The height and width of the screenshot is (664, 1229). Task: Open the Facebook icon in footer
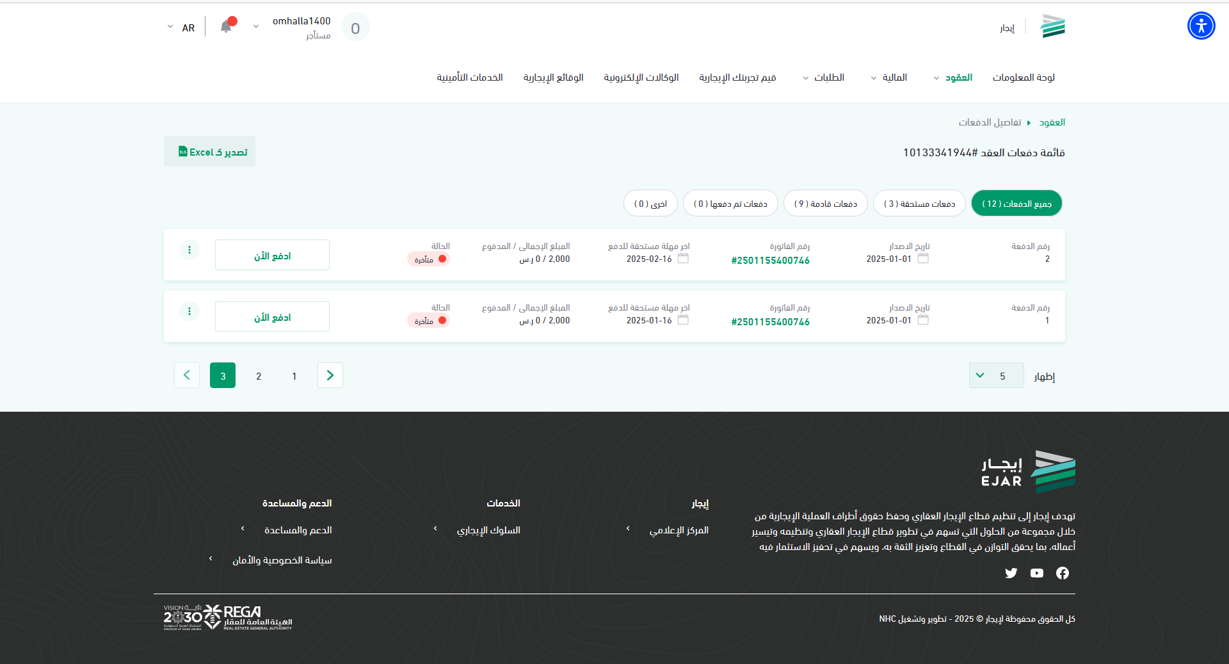point(1062,573)
